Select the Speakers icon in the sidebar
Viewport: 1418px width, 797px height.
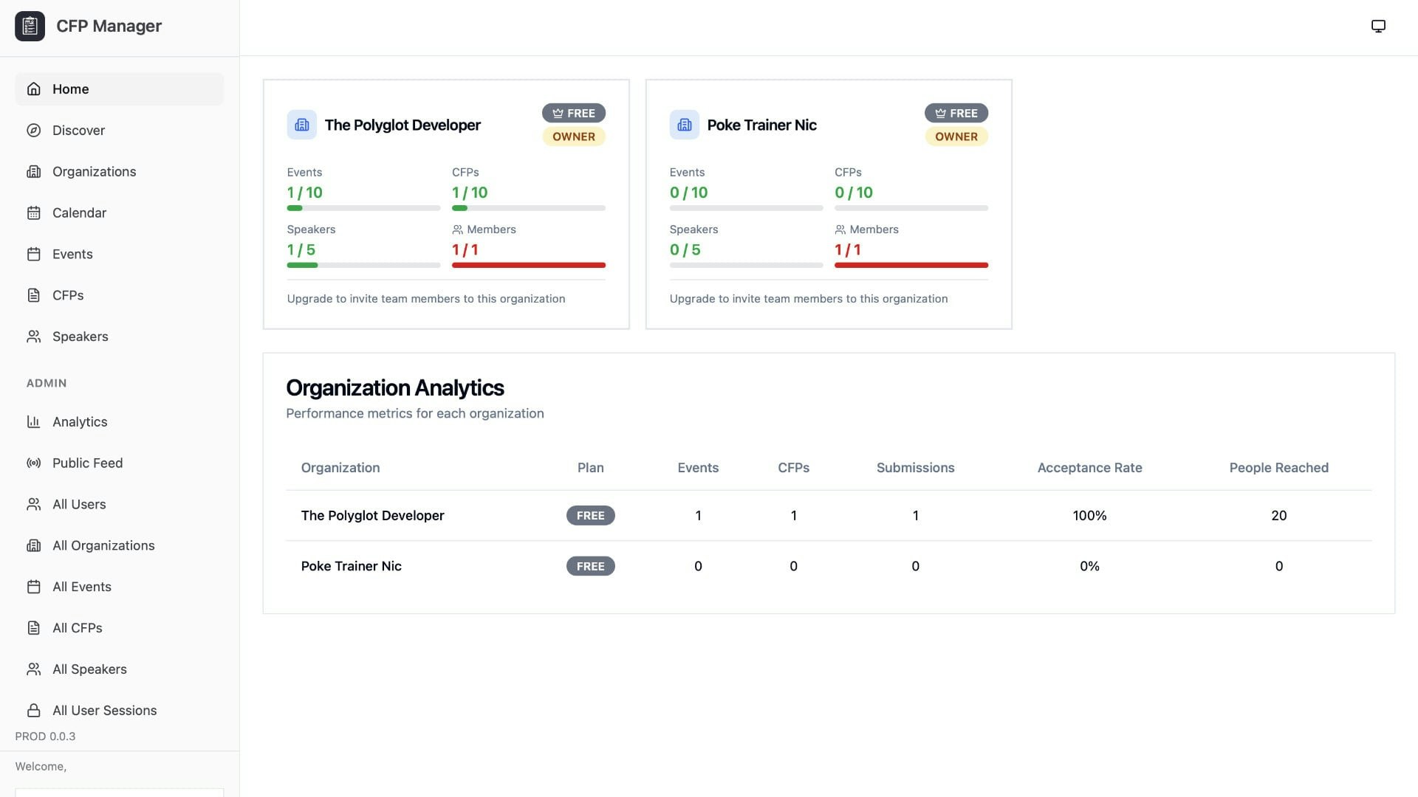(x=33, y=337)
